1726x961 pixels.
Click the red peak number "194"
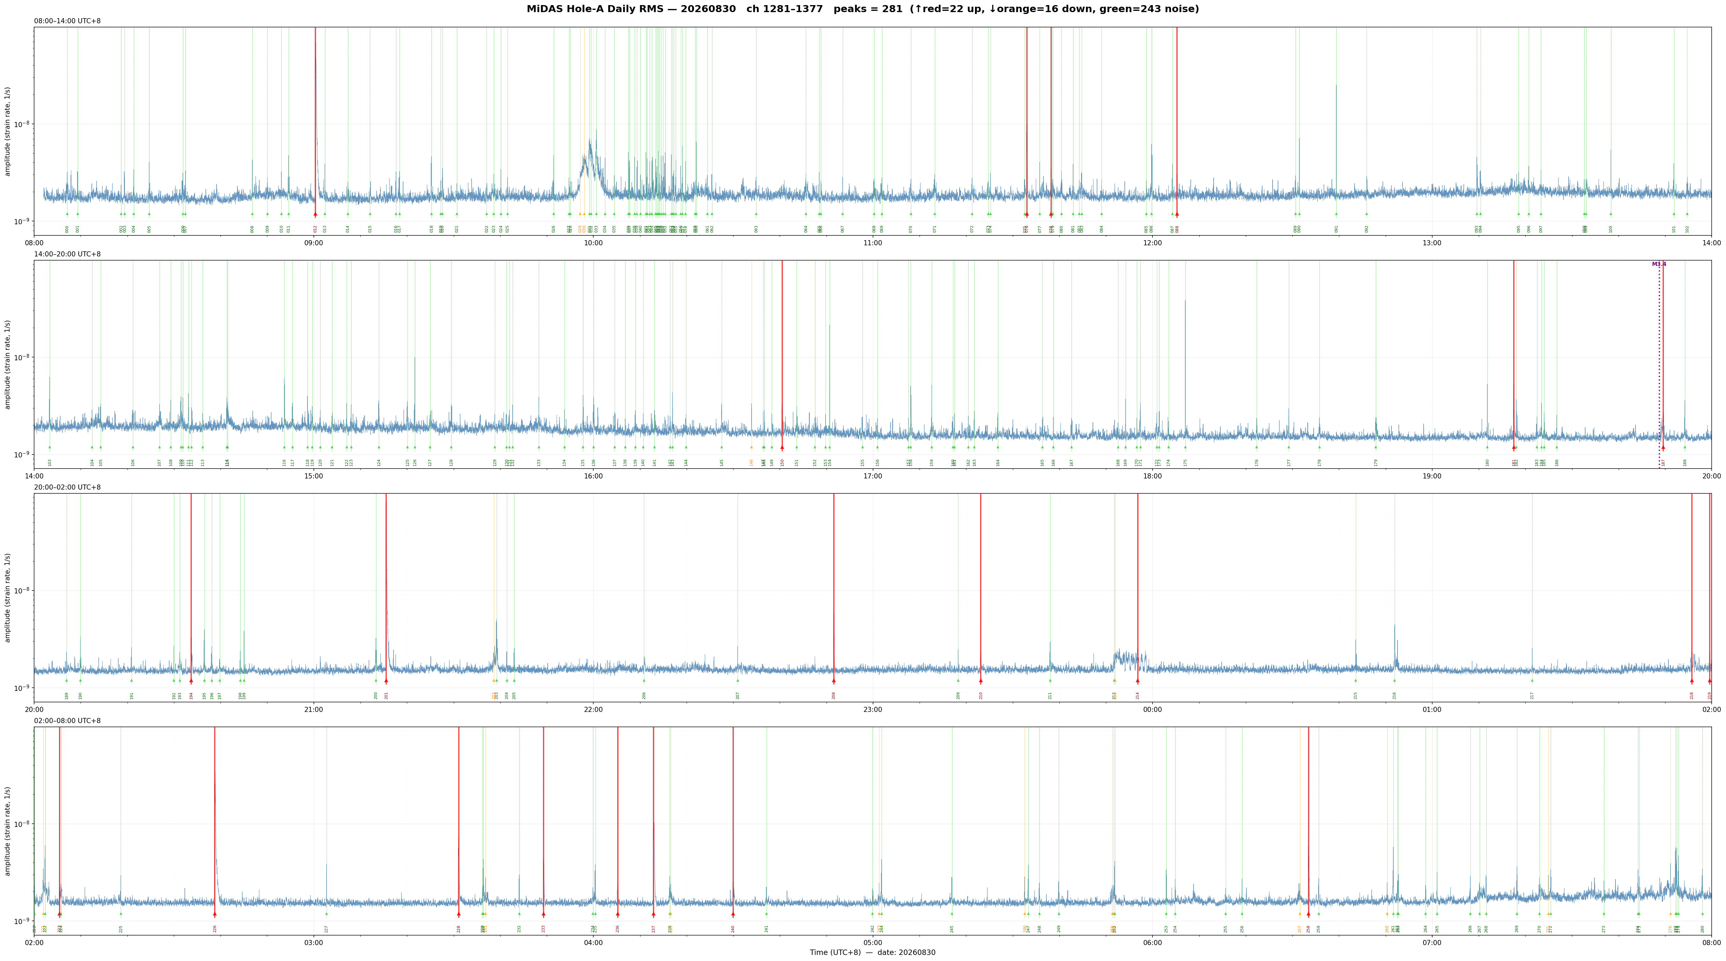191,696
